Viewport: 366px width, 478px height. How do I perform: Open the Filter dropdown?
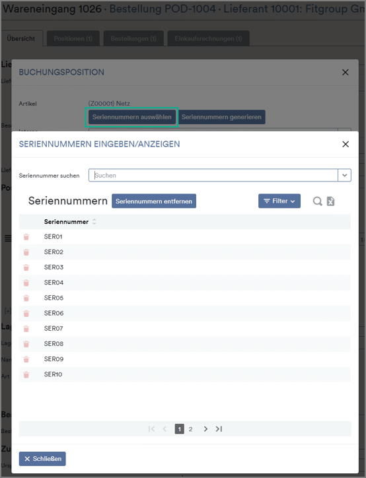279,201
